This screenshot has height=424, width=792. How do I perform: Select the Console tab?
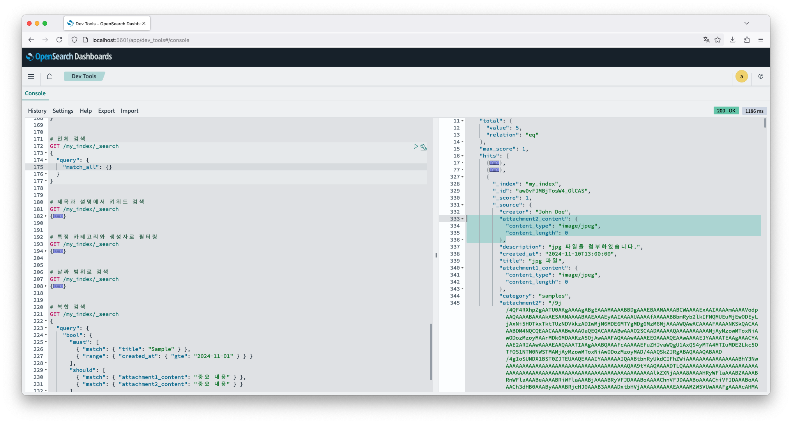coord(35,93)
